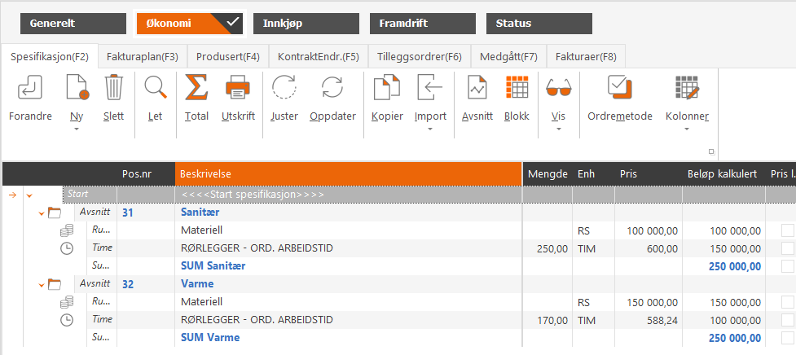This screenshot has width=796, height=355.
Task: Click the Forandre toolbar icon
Action: click(x=29, y=88)
